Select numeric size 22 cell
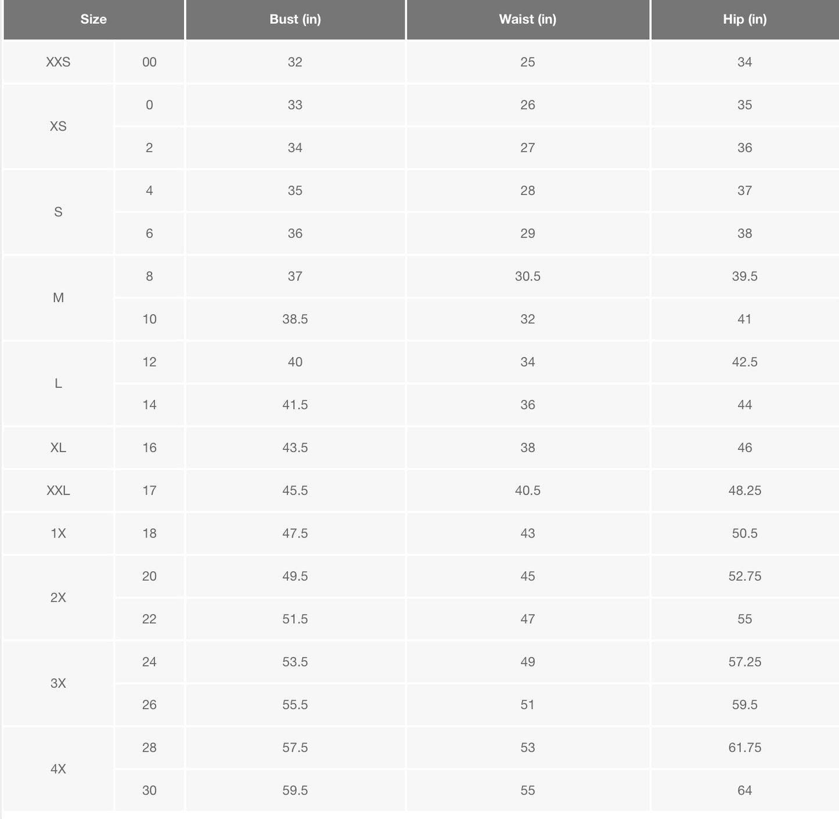Image resolution: width=839 pixels, height=819 pixels. point(149,619)
